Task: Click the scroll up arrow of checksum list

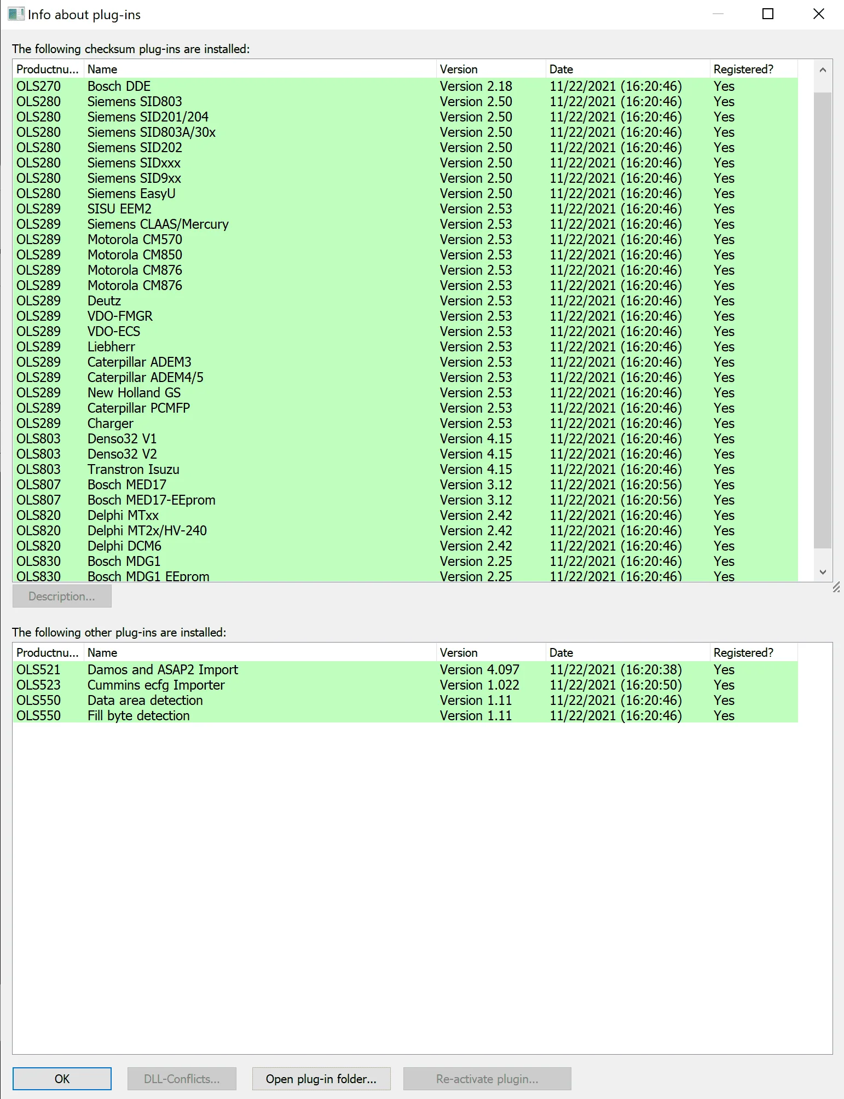Action: (823, 70)
